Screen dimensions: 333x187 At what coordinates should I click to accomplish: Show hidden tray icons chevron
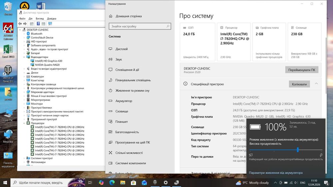coord(275,183)
